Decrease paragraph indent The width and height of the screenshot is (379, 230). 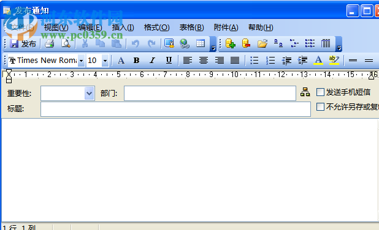pos(286,61)
